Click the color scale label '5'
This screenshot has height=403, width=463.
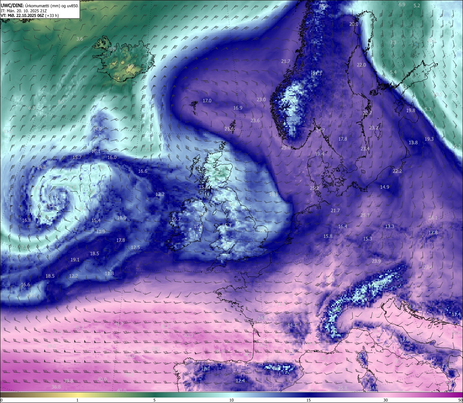154,400
